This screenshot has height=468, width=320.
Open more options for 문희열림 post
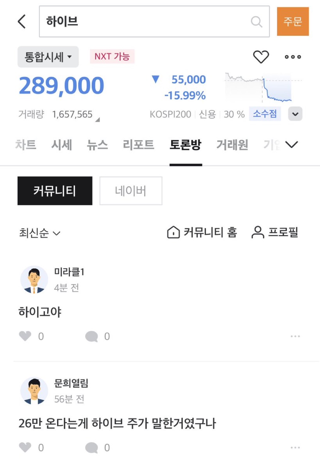point(295,448)
